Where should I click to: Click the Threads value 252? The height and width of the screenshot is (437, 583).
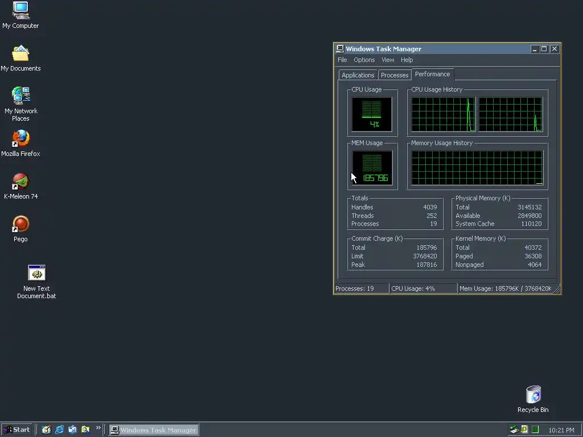(432, 216)
